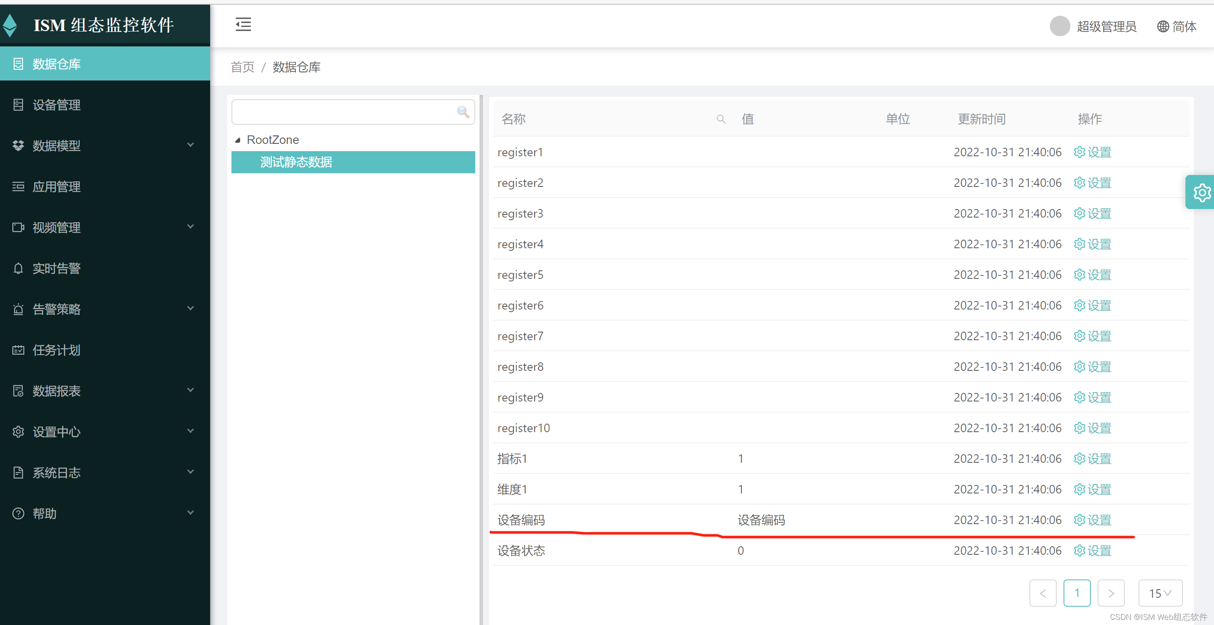
Task: Go to previous page arrow
Action: [x=1043, y=593]
